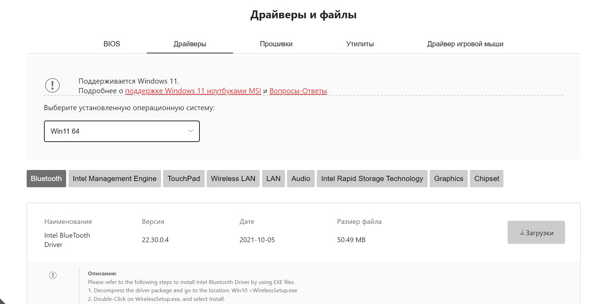Select the LAN driver category
The image size is (608, 304).
[x=274, y=179]
